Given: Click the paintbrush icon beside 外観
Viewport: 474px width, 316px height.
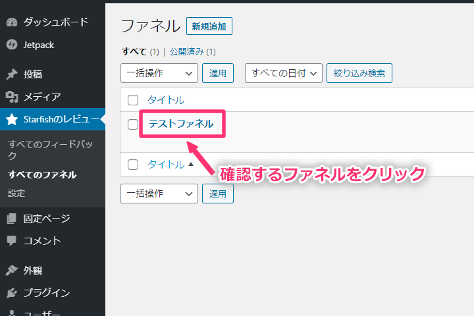Looking at the screenshot, I should point(12,270).
